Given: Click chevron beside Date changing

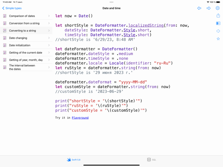Looking at the screenshot, I should 49,38.
